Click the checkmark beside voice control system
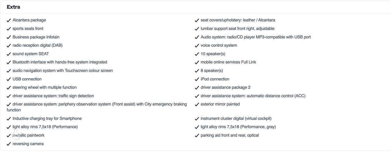Image resolution: width=391 pixels, height=152 pixels. point(197,46)
